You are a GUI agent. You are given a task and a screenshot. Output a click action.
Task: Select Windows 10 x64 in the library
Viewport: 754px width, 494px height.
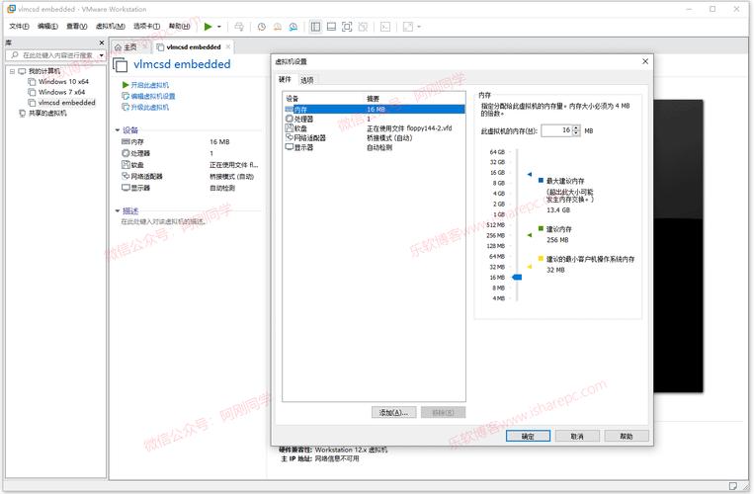point(63,81)
